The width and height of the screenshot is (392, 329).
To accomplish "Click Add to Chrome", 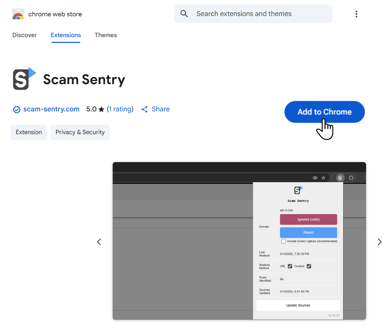I will click(324, 112).
